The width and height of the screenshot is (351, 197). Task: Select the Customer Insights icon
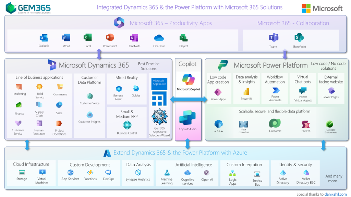tap(90, 115)
